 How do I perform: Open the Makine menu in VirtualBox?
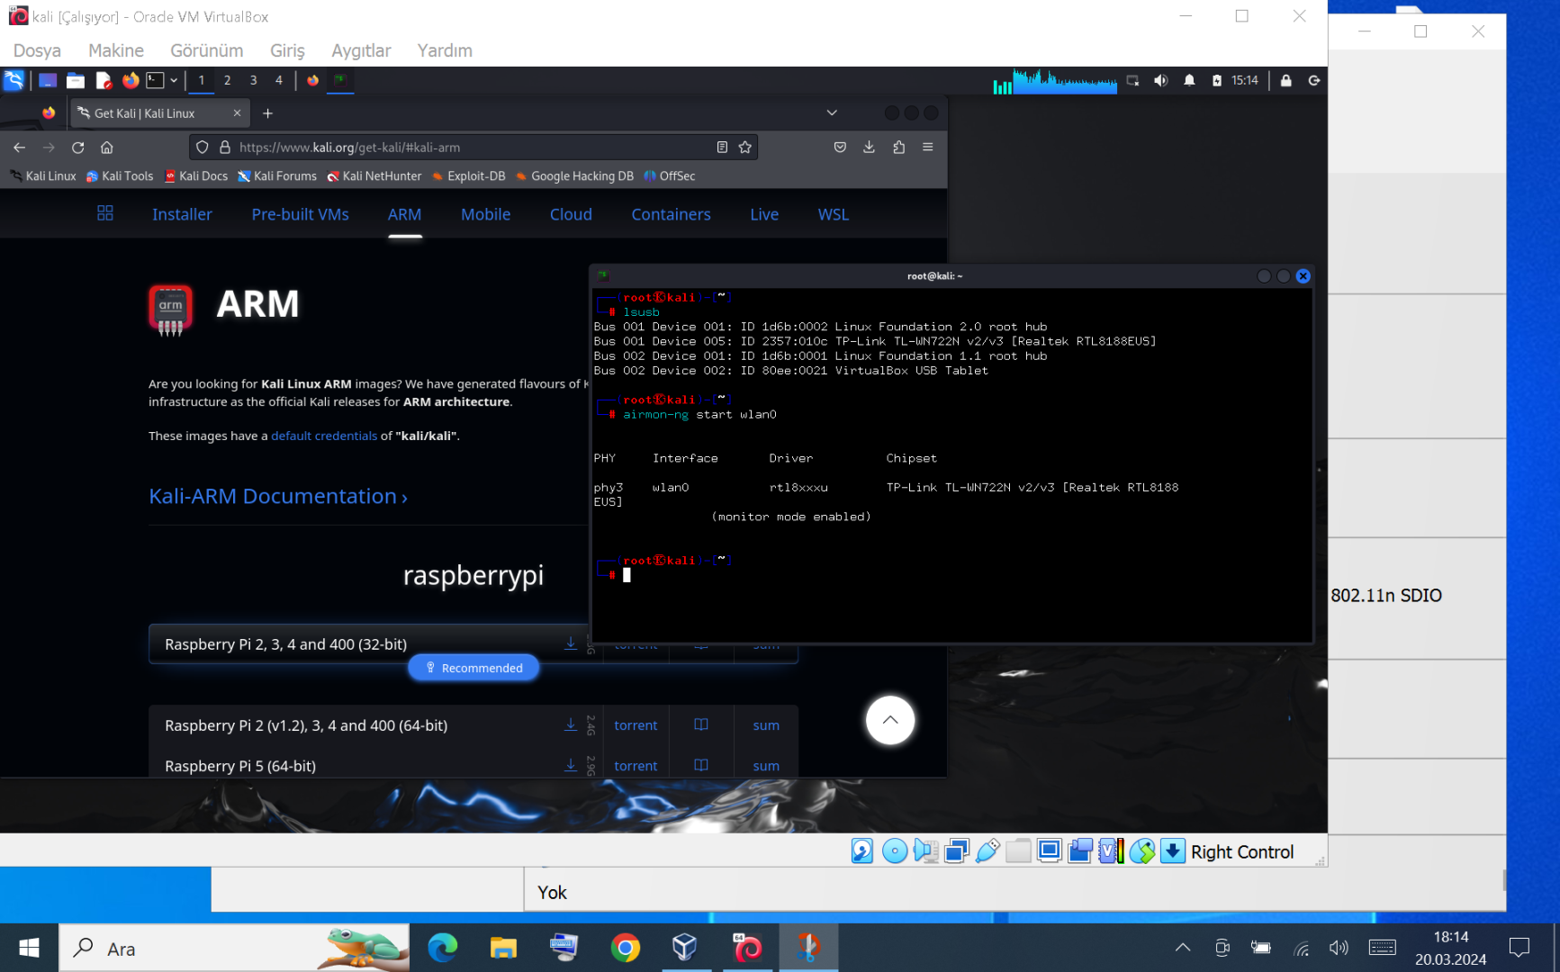(116, 50)
